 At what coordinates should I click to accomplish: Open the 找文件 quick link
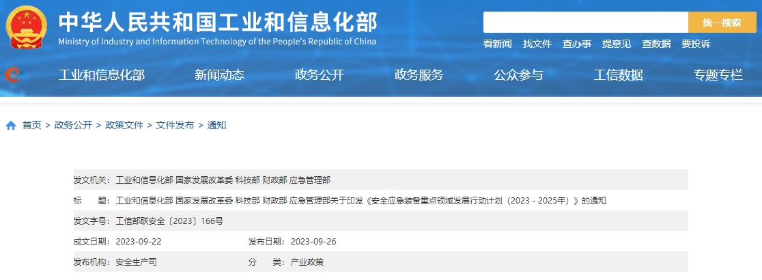pos(537,44)
